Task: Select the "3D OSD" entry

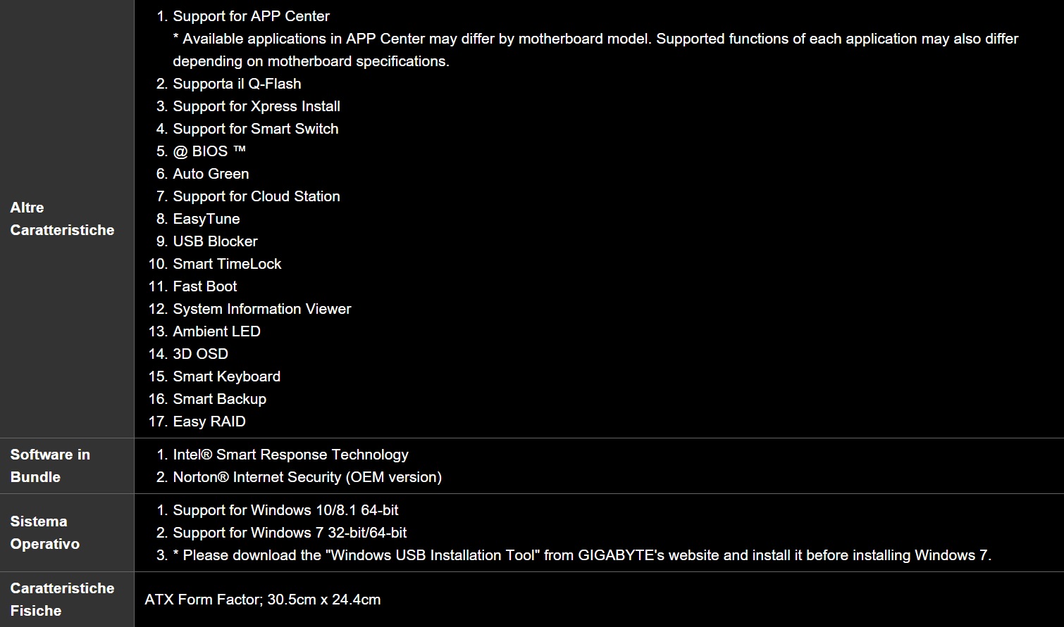Action: pos(201,354)
